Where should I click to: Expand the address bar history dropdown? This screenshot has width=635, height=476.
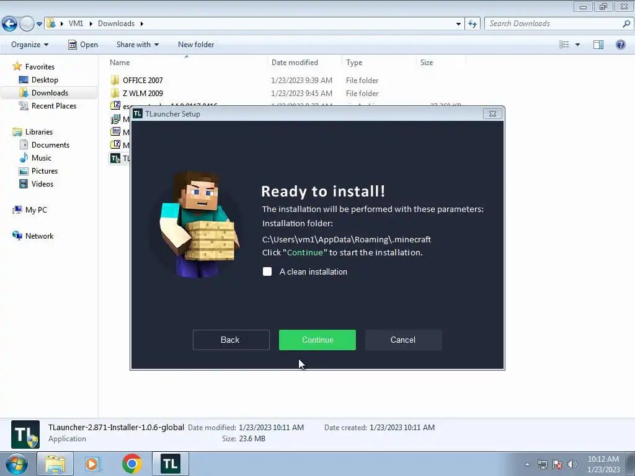458,24
